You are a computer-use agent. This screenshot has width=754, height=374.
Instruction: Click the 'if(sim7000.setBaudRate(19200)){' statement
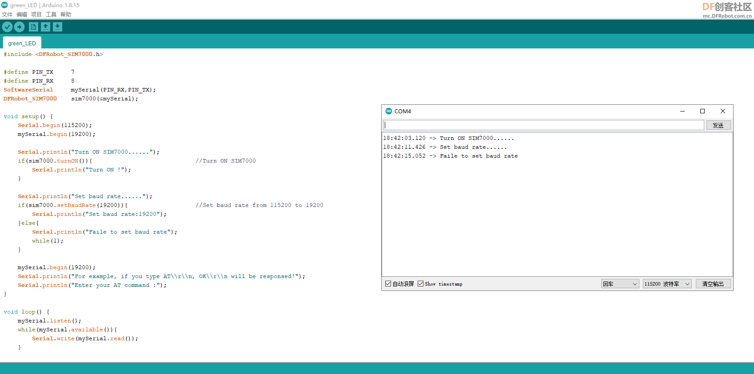tap(73, 205)
